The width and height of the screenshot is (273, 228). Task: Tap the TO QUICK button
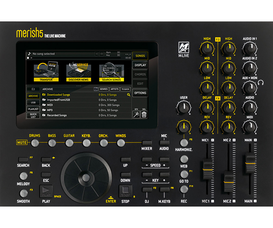click(126, 89)
